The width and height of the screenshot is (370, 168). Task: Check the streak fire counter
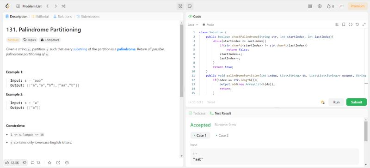coord(330,6)
